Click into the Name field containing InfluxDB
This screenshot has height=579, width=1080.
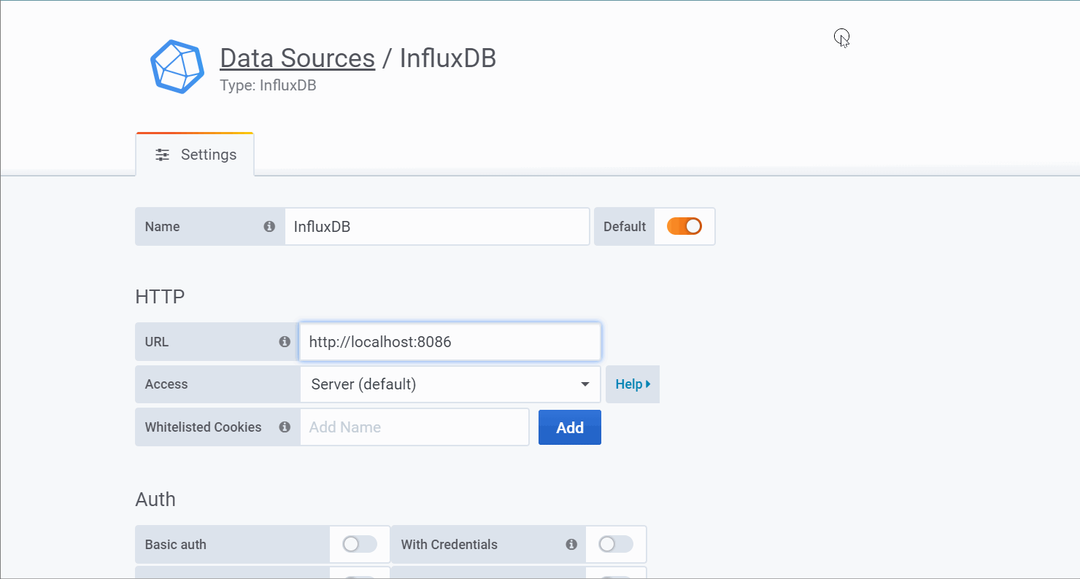pyautogui.click(x=437, y=227)
